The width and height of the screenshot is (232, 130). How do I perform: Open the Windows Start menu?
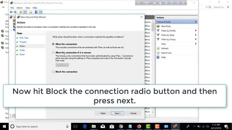[4, 126]
